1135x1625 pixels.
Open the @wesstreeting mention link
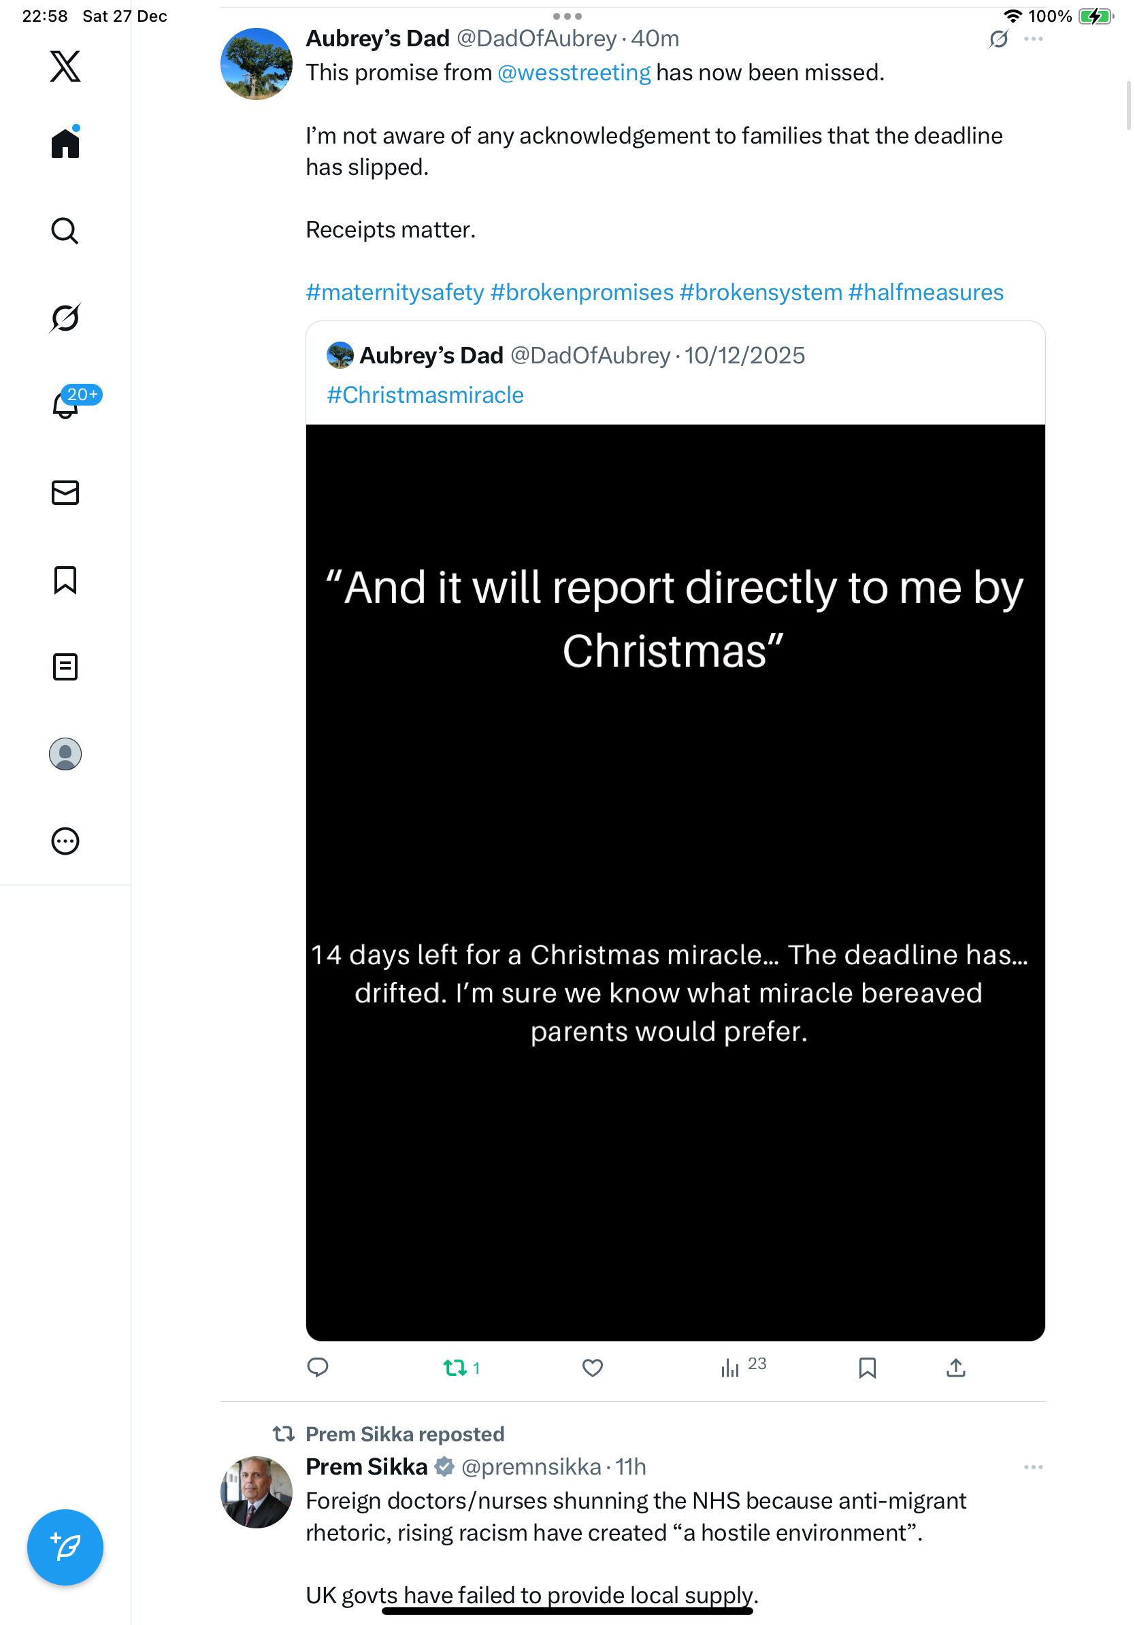click(574, 73)
